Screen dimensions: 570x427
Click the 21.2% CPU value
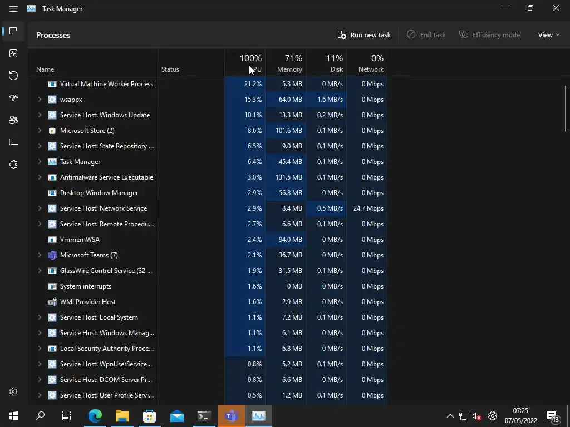click(x=253, y=84)
